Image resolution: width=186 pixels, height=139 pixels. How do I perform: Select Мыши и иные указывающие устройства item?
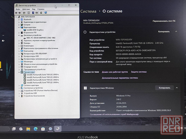(41, 64)
